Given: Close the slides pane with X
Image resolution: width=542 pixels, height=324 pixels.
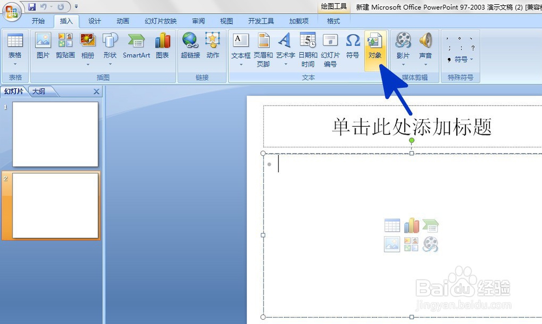Looking at the screenshot, I should tap(96, 92).
